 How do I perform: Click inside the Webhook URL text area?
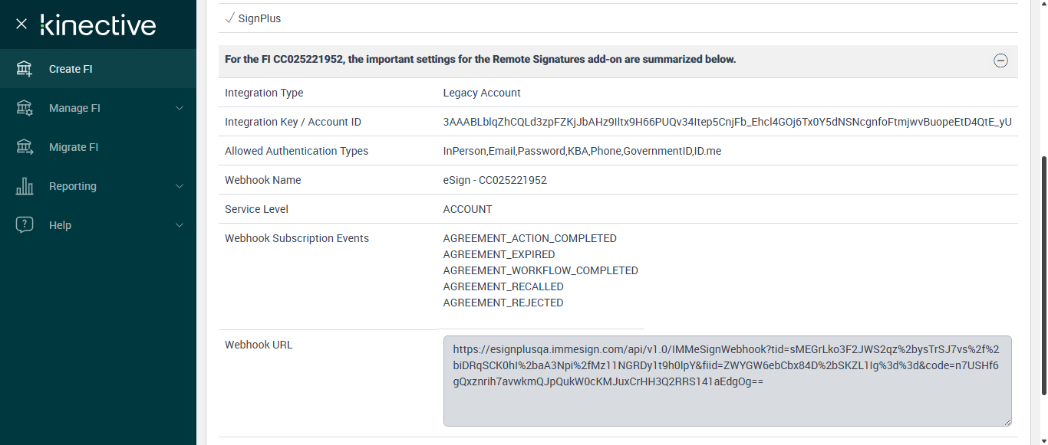pyautogui.click(x=727, y=398)
